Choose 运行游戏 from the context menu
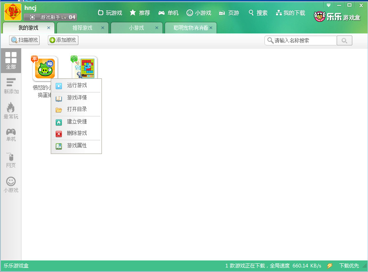Screen dimensions: 368x272 coord(76,85)
